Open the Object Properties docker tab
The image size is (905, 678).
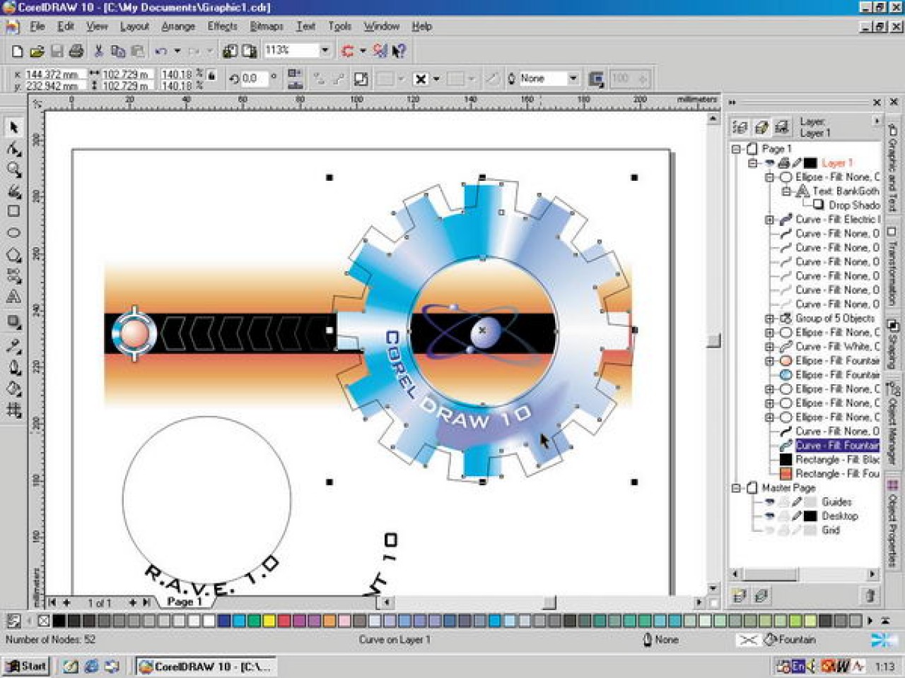[x=892, y=523]
